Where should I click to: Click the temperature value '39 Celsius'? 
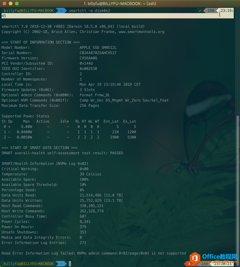(x=91, y=174)
